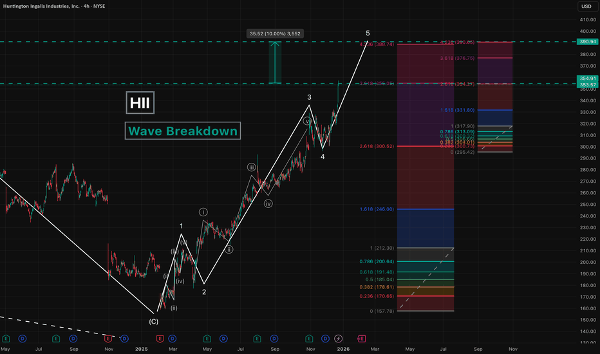The height and width of the screenshot is (354, 600).
Task: Click the 0 (295.42) Fibonacci level label
Action: 463,153
